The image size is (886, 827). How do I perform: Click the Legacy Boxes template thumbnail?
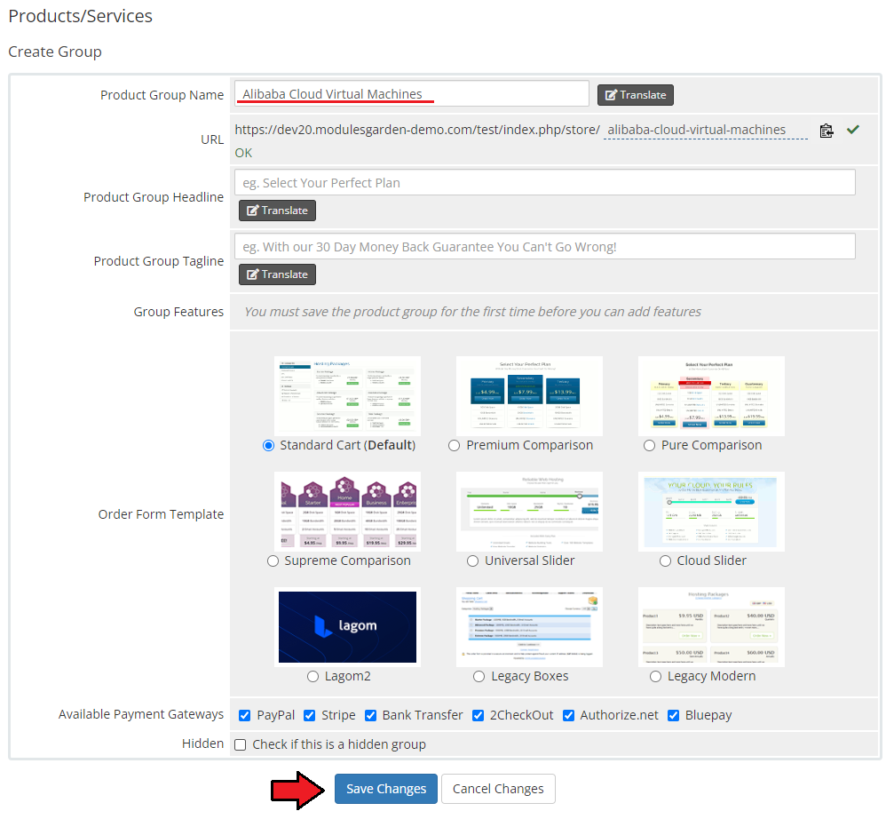(x=529, y=627)
